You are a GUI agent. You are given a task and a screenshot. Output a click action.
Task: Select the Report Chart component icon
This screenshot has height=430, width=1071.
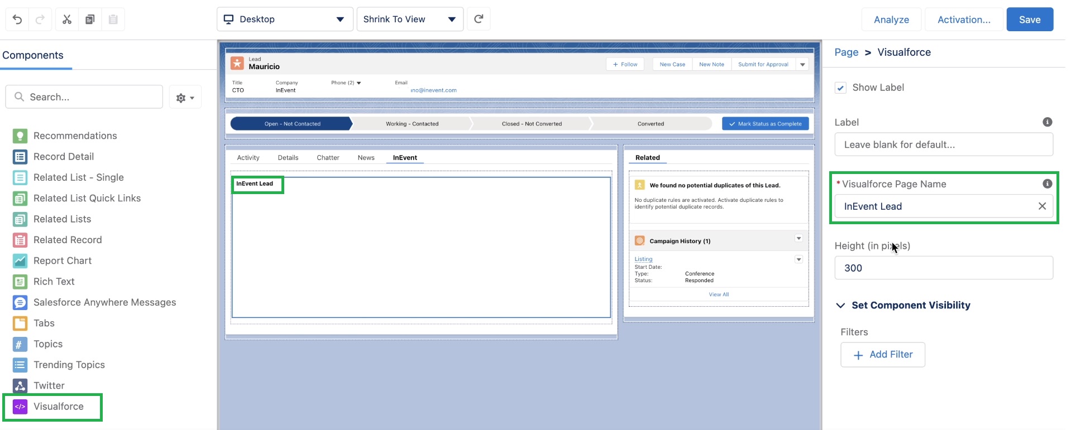coord(20,260)
